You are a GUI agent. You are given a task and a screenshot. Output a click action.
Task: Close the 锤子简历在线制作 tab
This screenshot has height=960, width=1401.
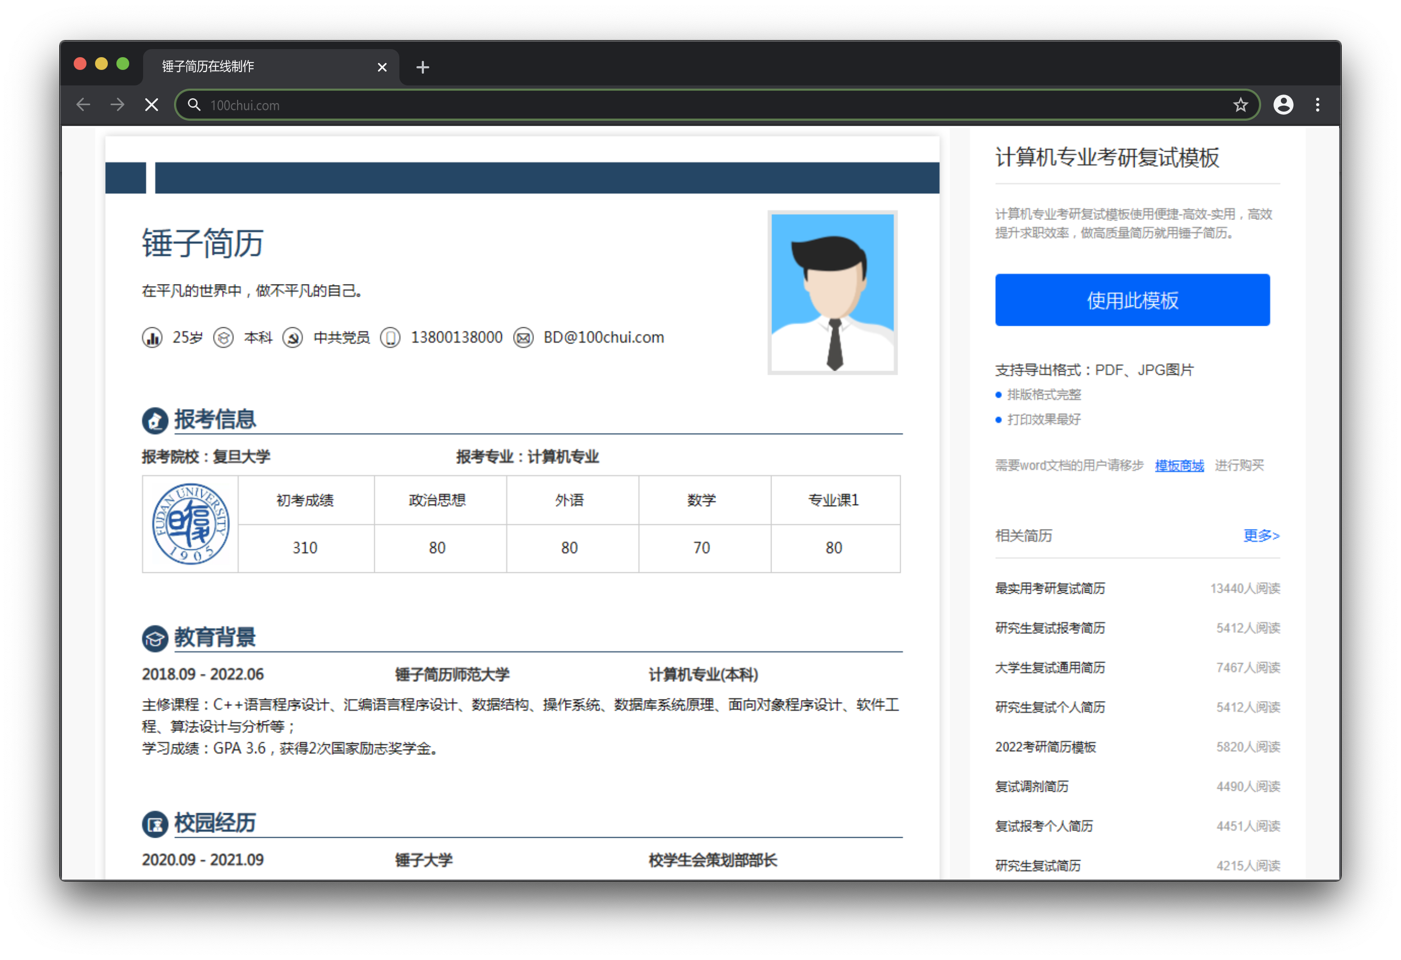pos(382,67)
